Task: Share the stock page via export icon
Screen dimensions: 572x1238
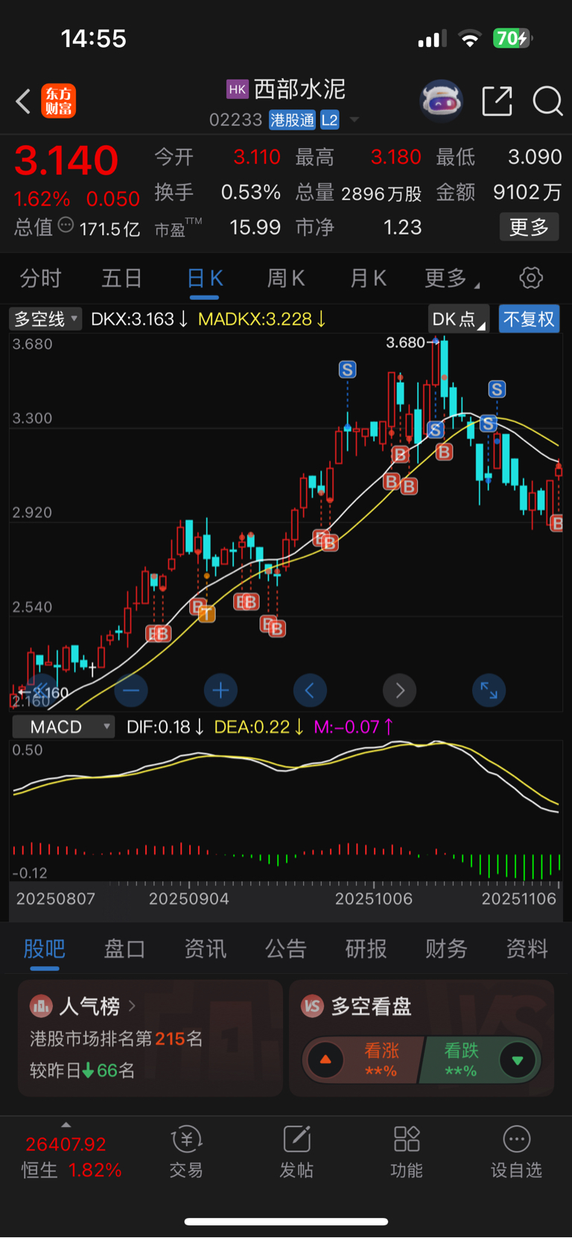Action: (x=497, y=100)
